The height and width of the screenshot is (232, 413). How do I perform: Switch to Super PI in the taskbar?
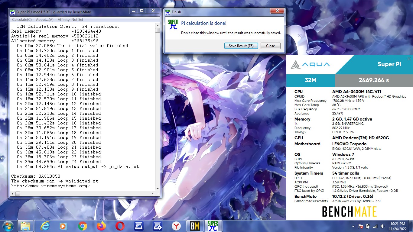click(213, 226)
